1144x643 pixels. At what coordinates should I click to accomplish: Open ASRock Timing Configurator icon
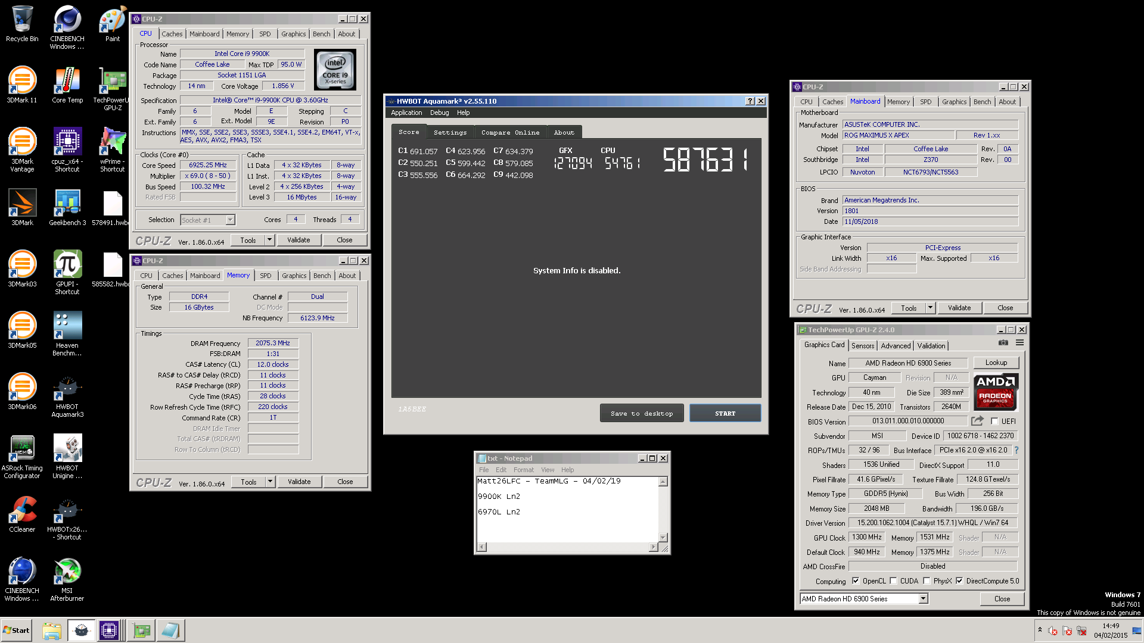pyautogui.click(x=22, y=457)
